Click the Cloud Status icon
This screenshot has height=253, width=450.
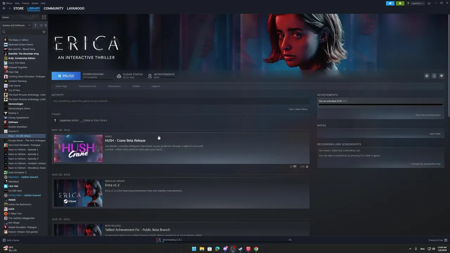click(119, 76)
